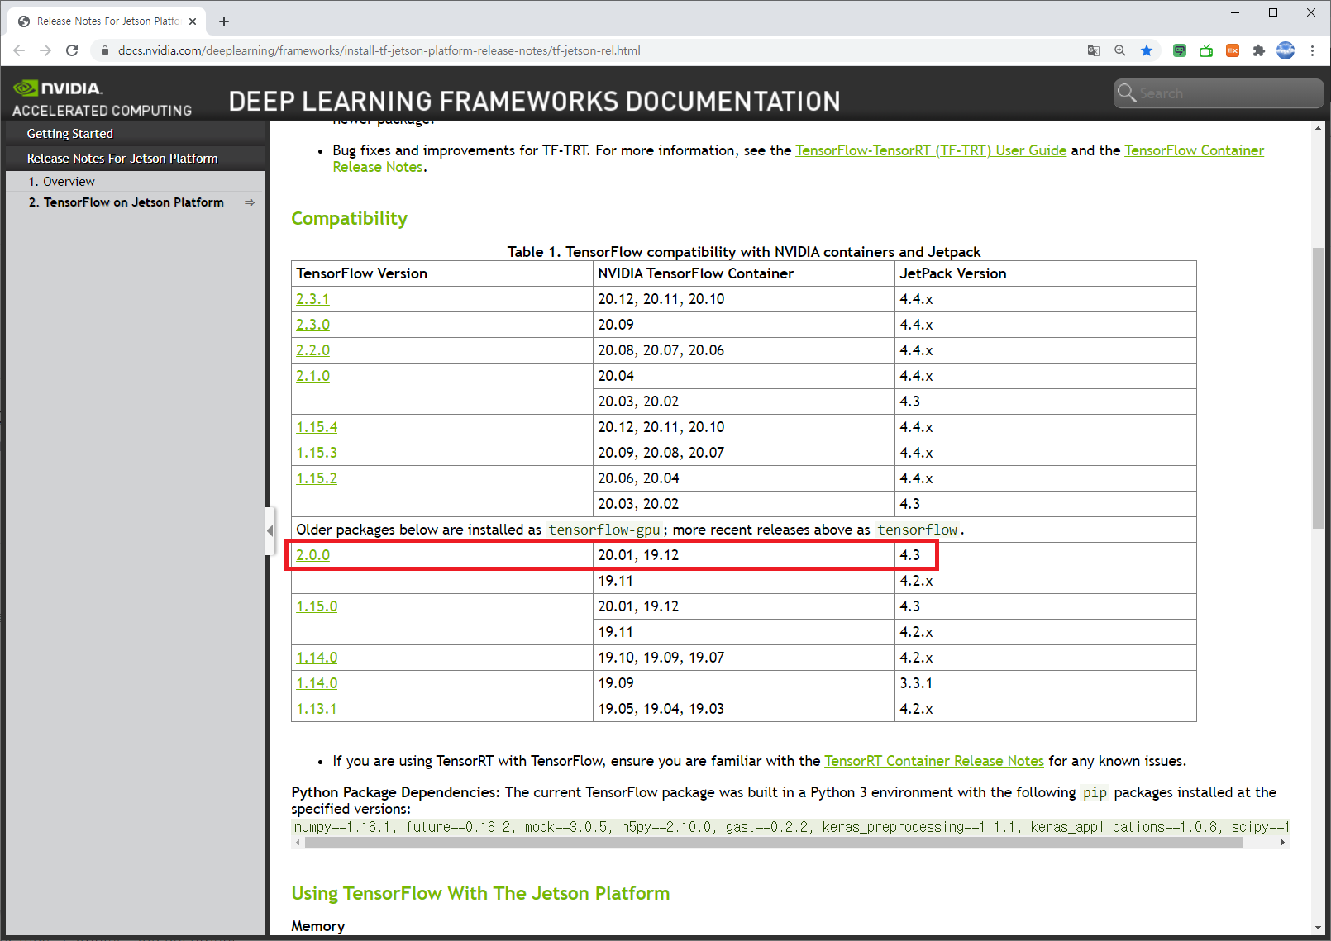This screenshot has height=941, width=1331.
Task: Open a new tab with plus button
Action: click(224, 21)
